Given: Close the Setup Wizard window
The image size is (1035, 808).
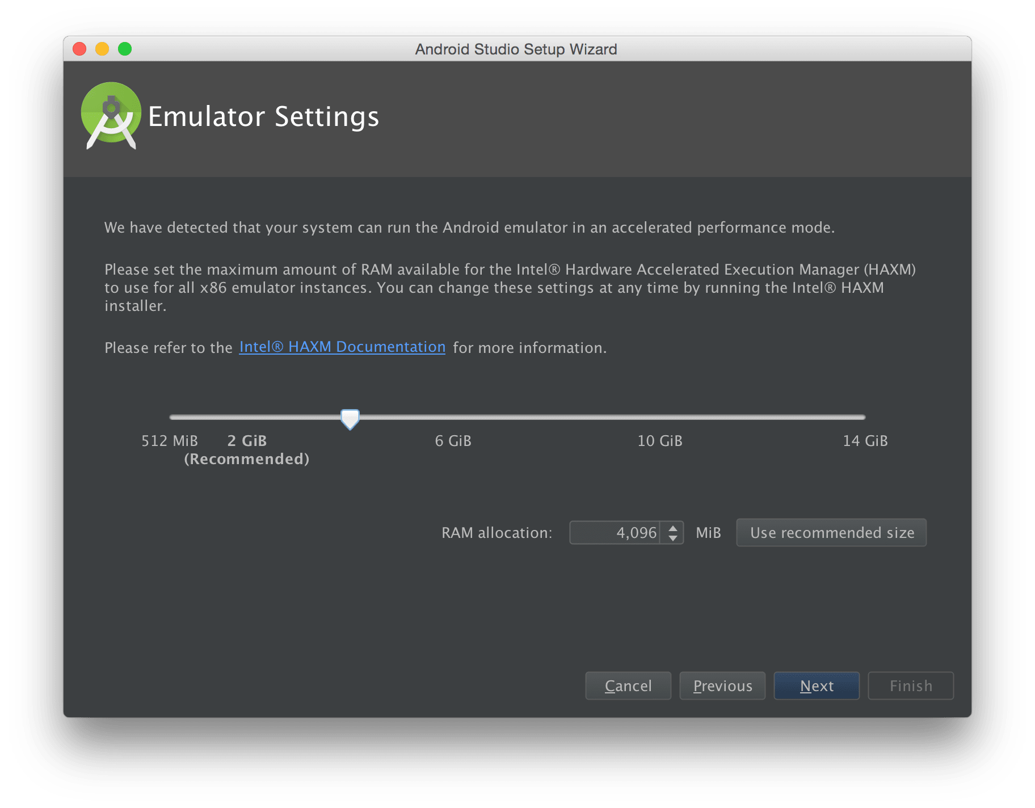Looking at the screenshot, I should pyautogui.click(x=79, y=49).
